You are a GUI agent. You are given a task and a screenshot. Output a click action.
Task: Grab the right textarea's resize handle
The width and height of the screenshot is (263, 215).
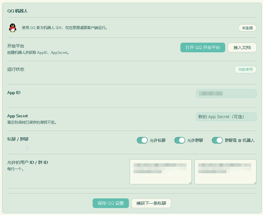coord(255,183)
